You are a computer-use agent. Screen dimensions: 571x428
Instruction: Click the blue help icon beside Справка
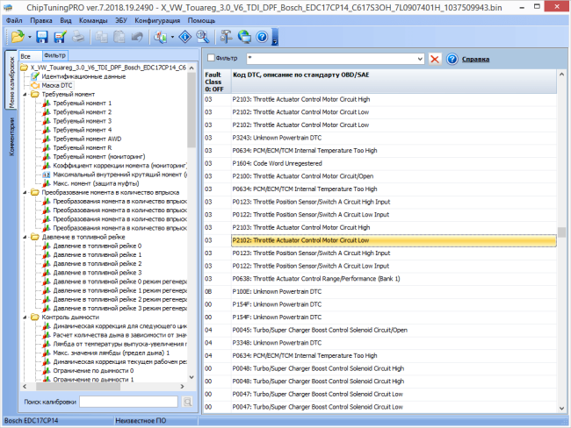click(452, 59)
